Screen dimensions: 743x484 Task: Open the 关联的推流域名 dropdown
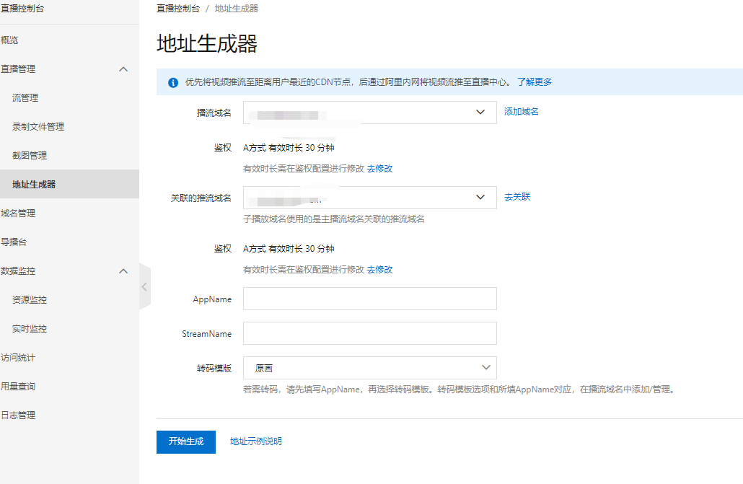tap(369, 197)
